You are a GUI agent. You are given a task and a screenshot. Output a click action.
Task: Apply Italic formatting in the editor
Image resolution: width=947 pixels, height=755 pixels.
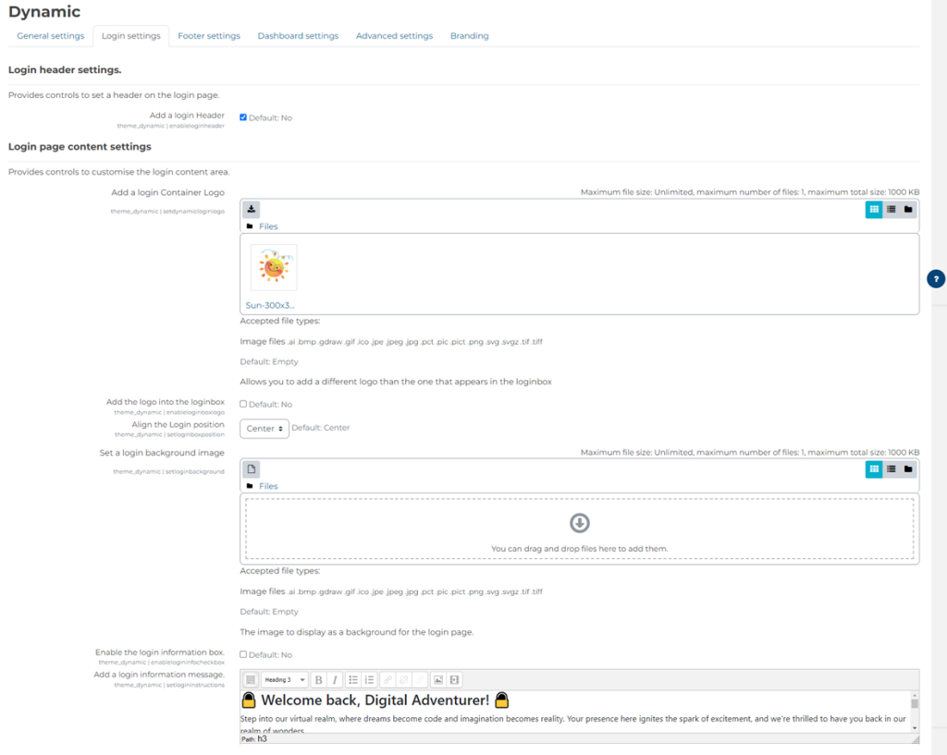coord(335,679)
